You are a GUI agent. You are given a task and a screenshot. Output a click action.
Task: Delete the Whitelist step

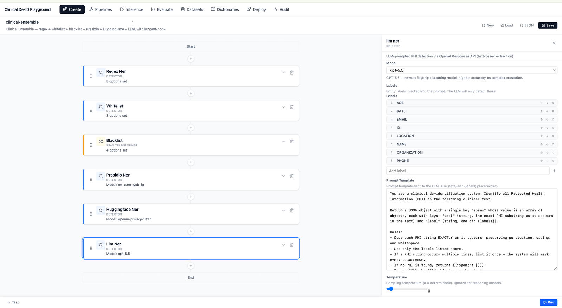point(292,107)
